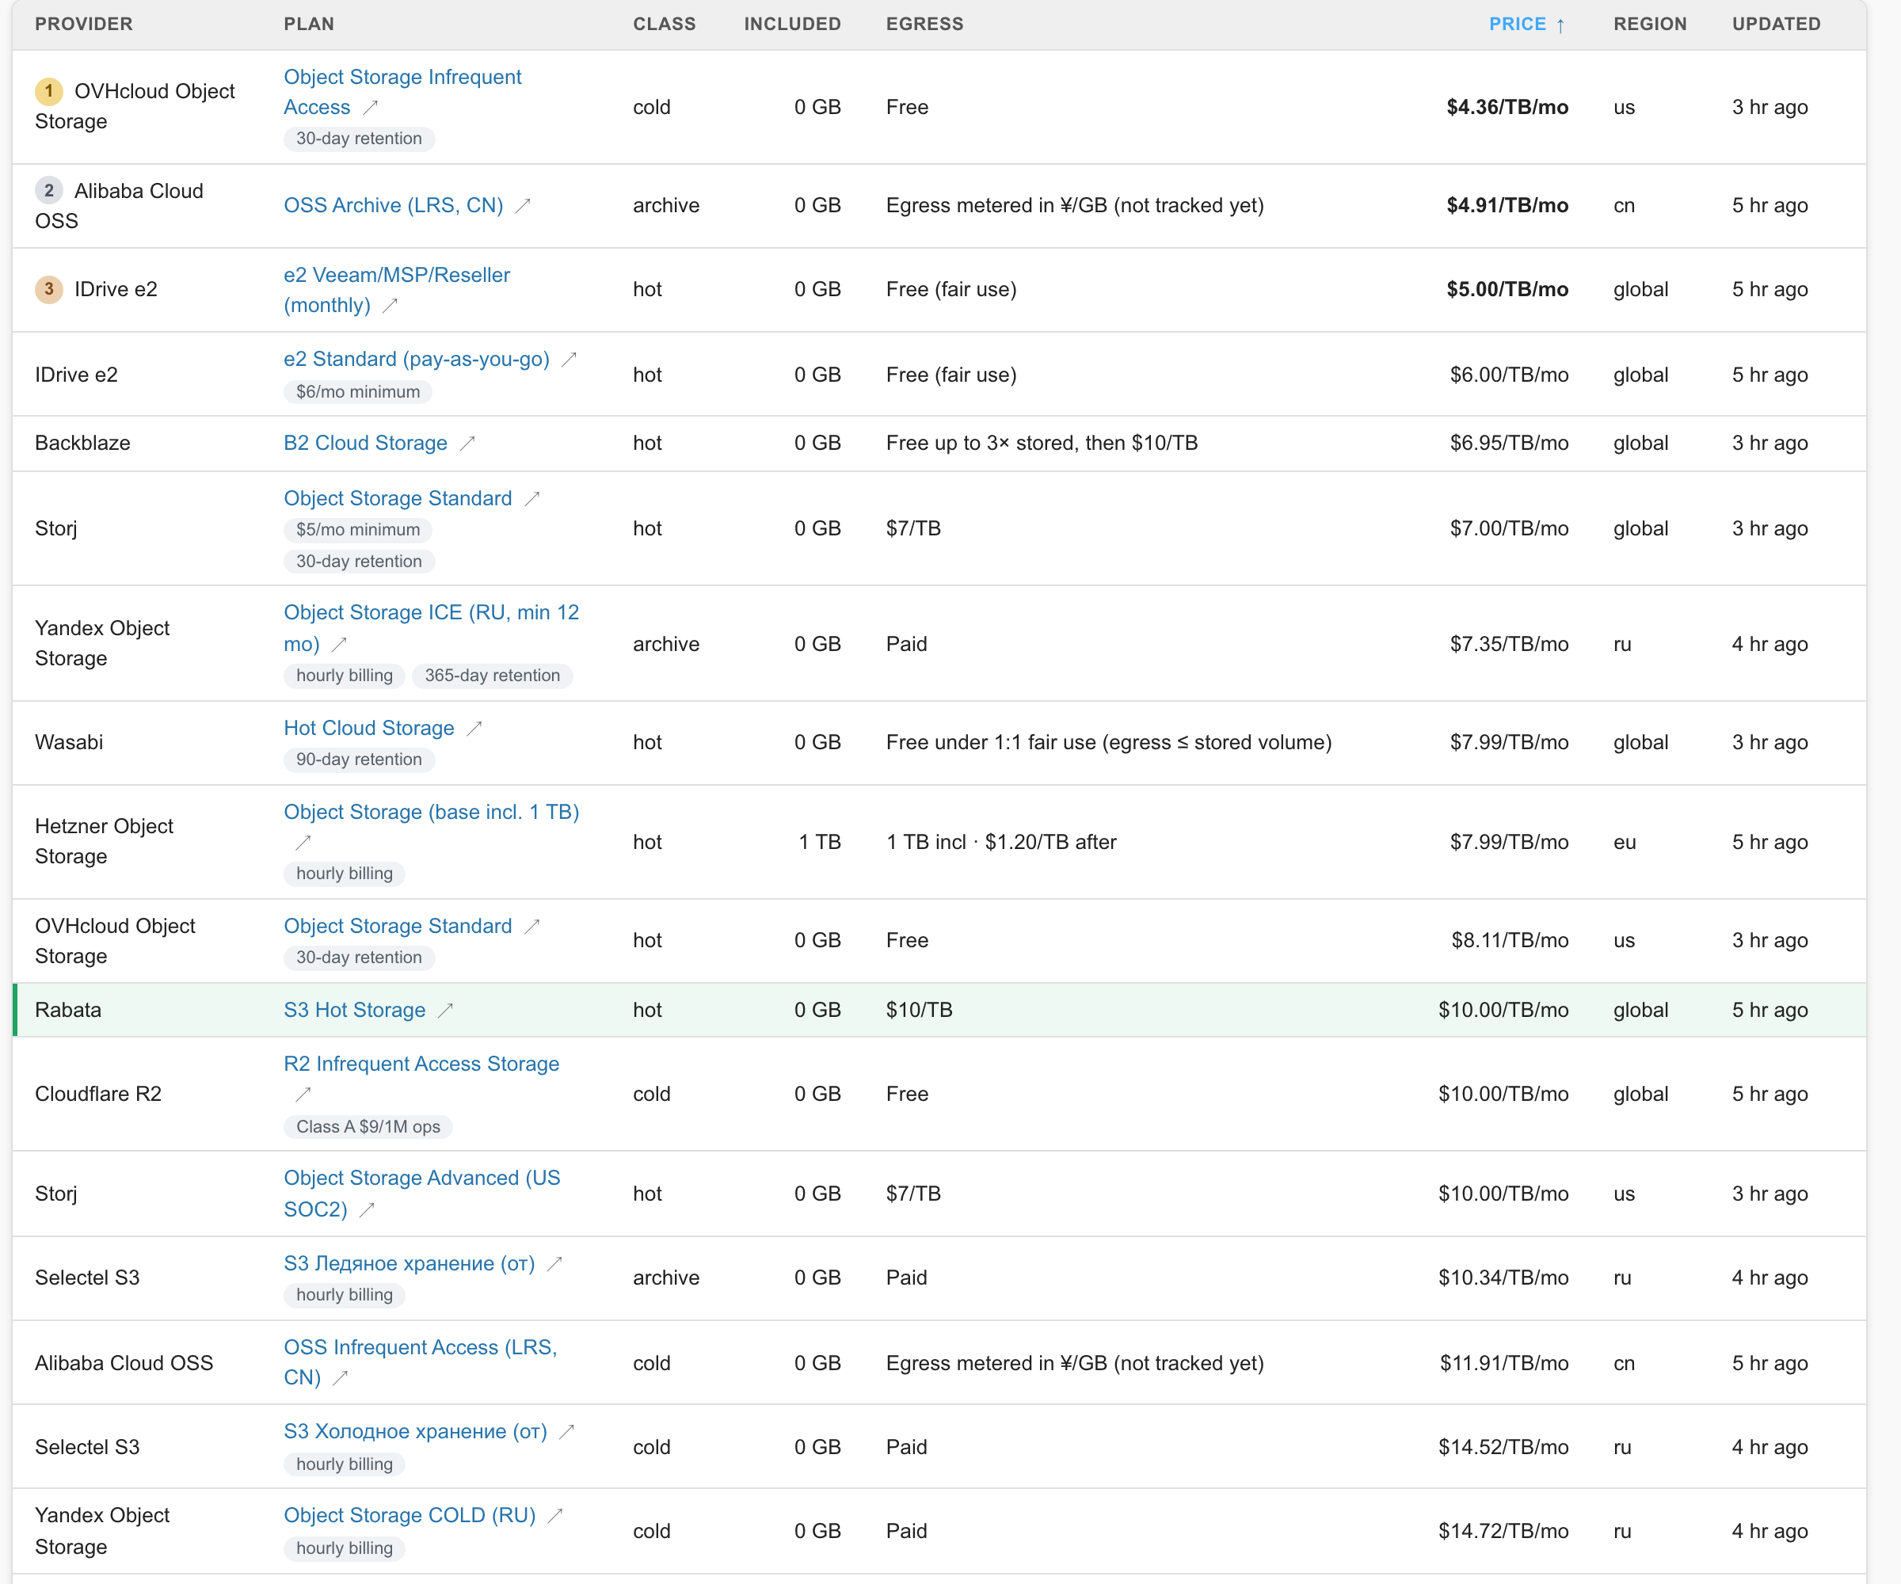Click the '1 TB' included value for Hetzner
This screenshot has width=1901, height=1584.
tap(819, 843)
